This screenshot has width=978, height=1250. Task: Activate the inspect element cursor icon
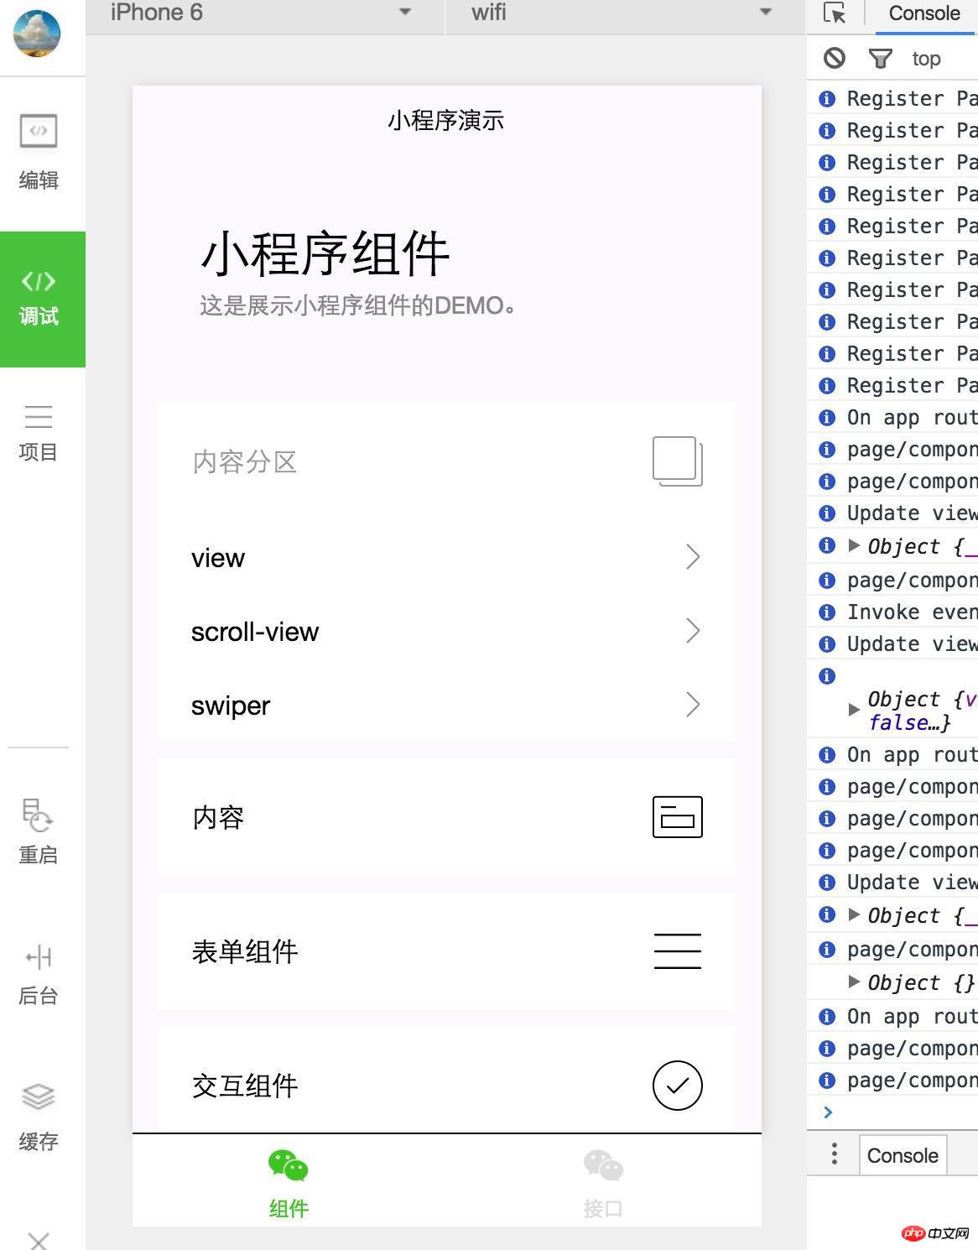(x=834, y=13)
